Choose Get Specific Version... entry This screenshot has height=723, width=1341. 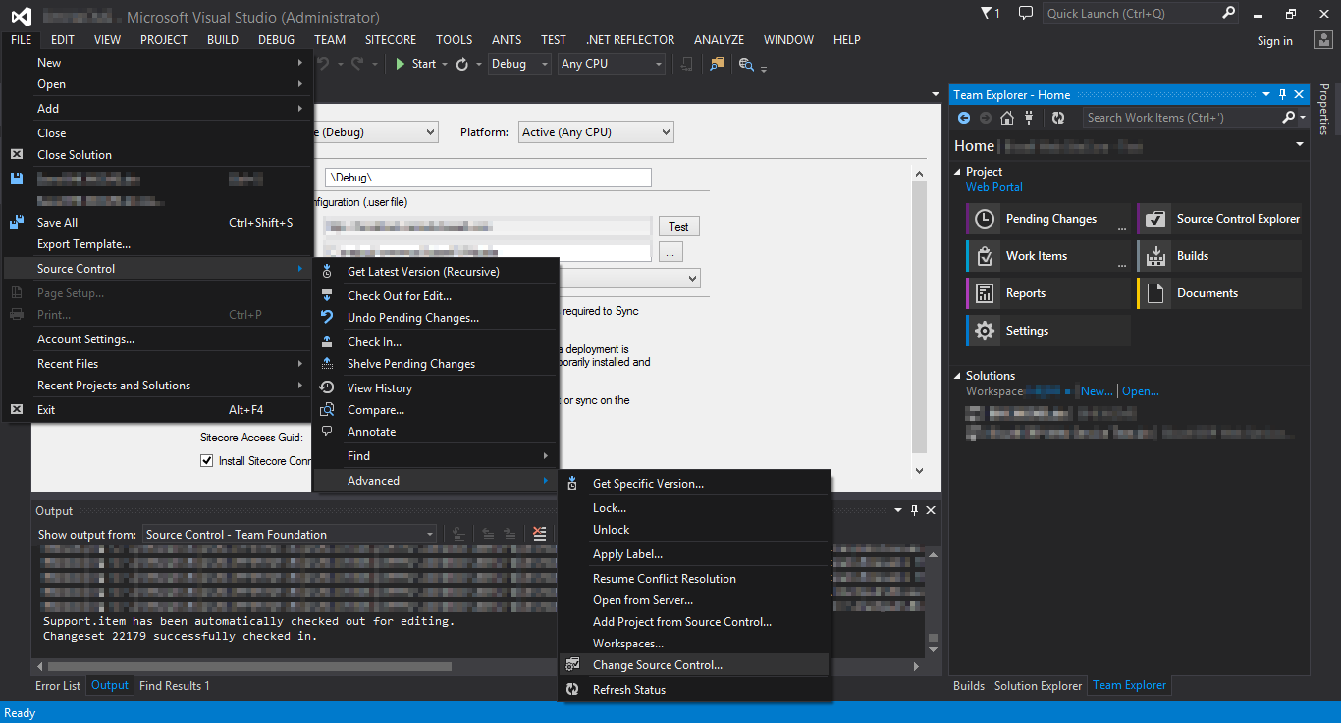(x=694, y=484)
